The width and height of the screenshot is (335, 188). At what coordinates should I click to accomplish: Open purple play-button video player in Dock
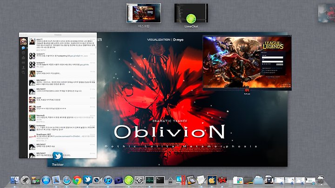[x=118, y=181]
